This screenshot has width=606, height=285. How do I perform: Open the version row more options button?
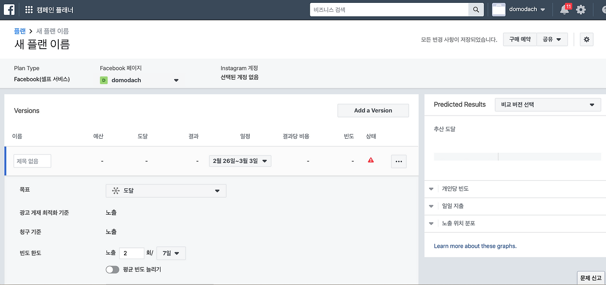click(399, 161)
